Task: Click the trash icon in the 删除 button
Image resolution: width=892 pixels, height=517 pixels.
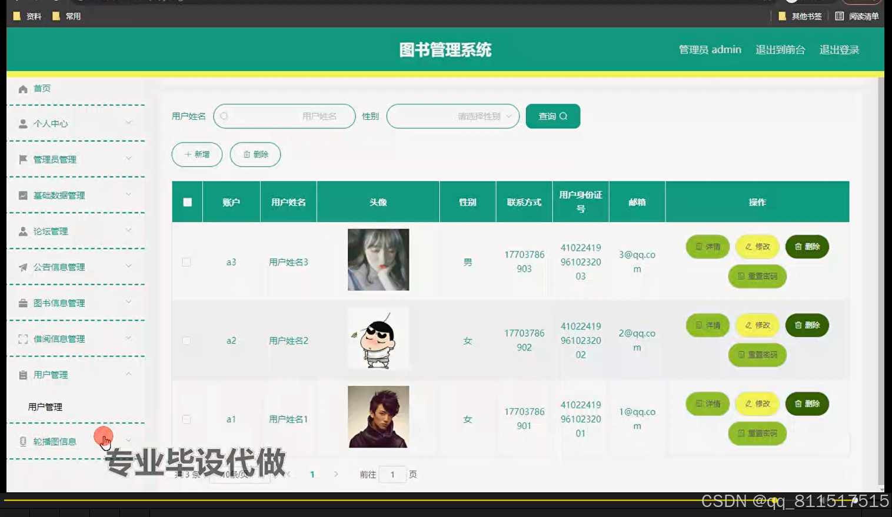Action: (x=247, y=155)
